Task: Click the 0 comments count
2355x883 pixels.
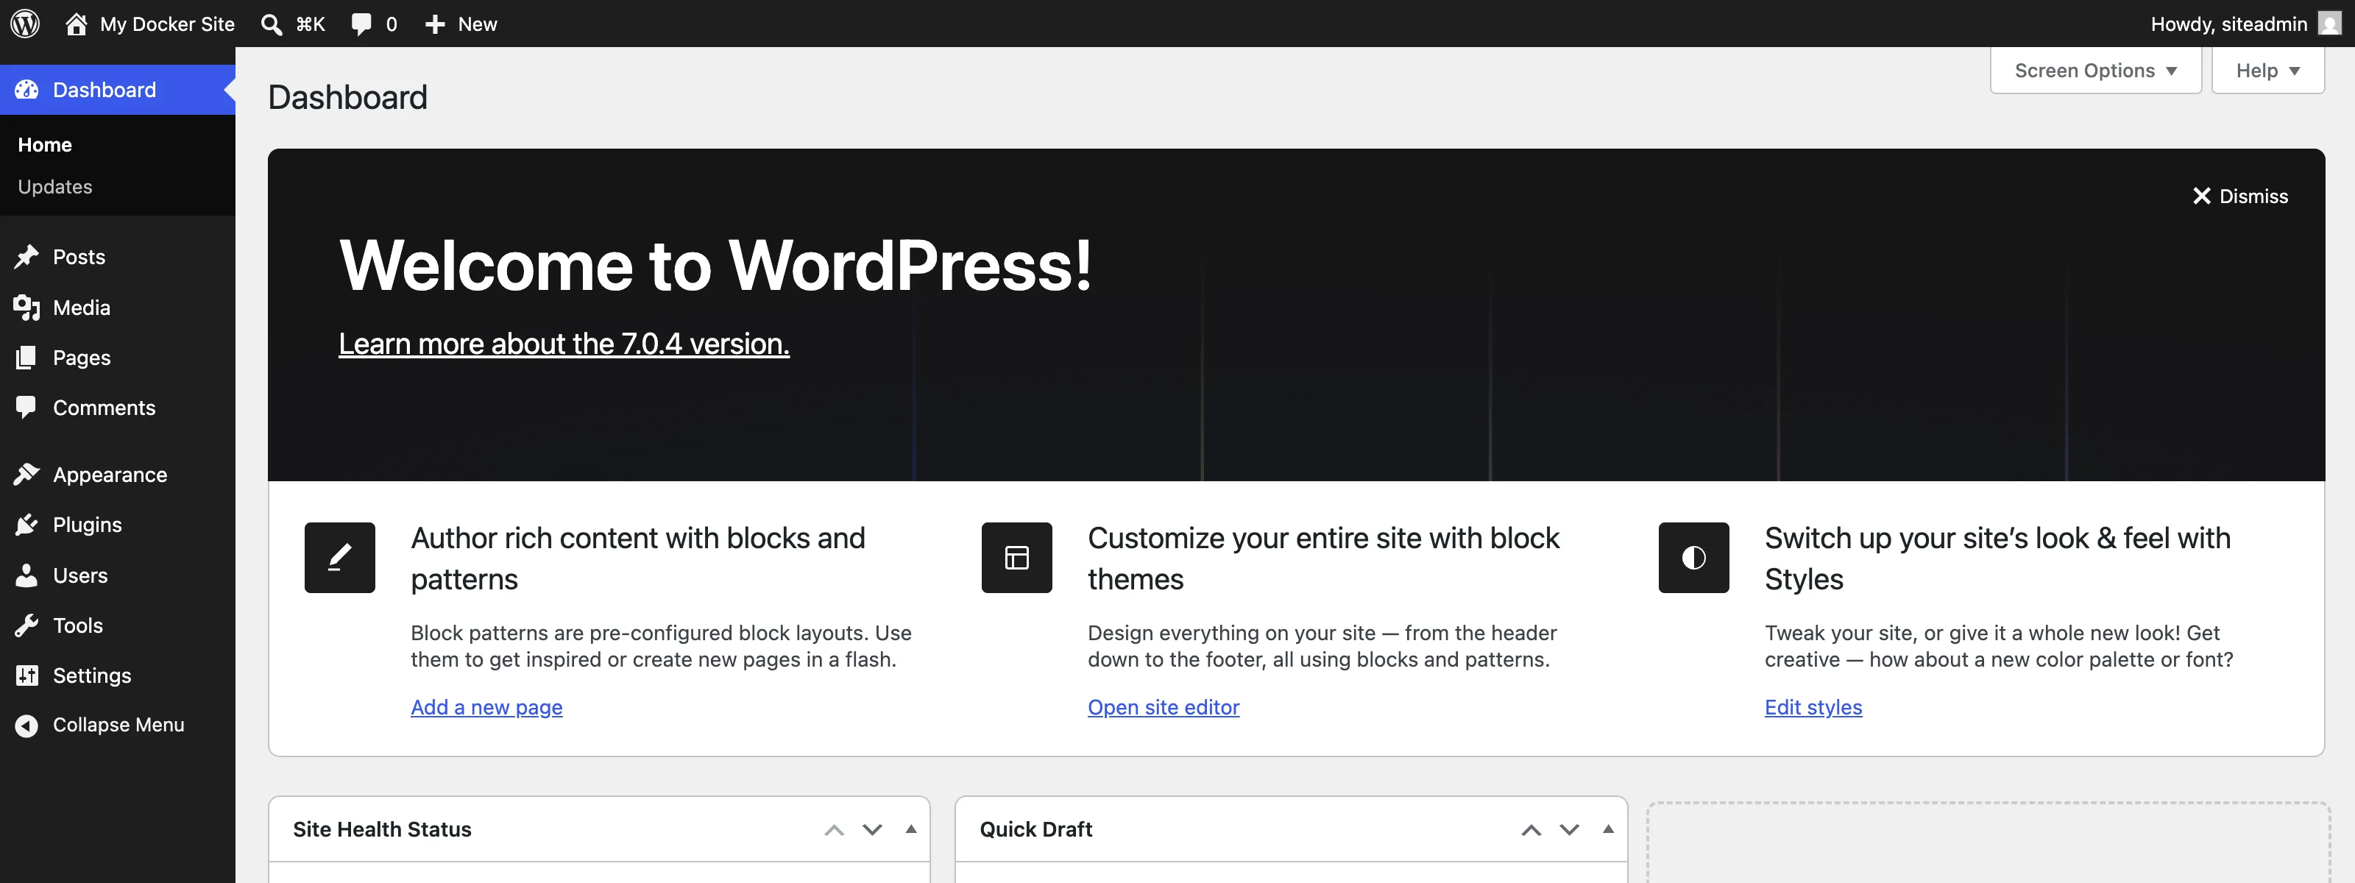Action: point(392,25)
